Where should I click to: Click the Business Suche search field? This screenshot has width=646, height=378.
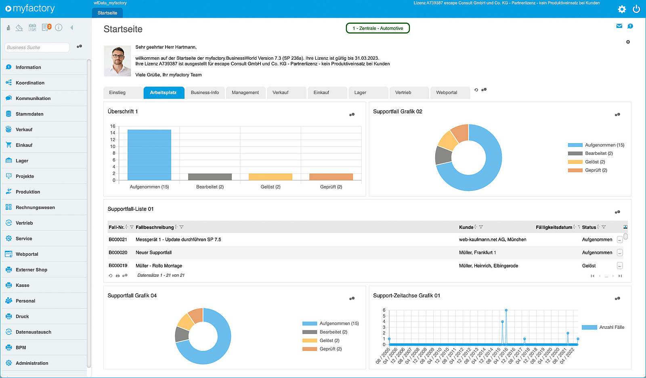(x=37, y=48)
